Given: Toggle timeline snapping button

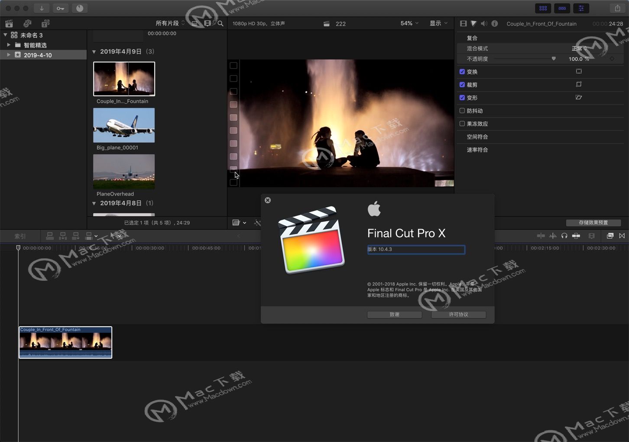Looking at the screenshot, I should [576, 236].
